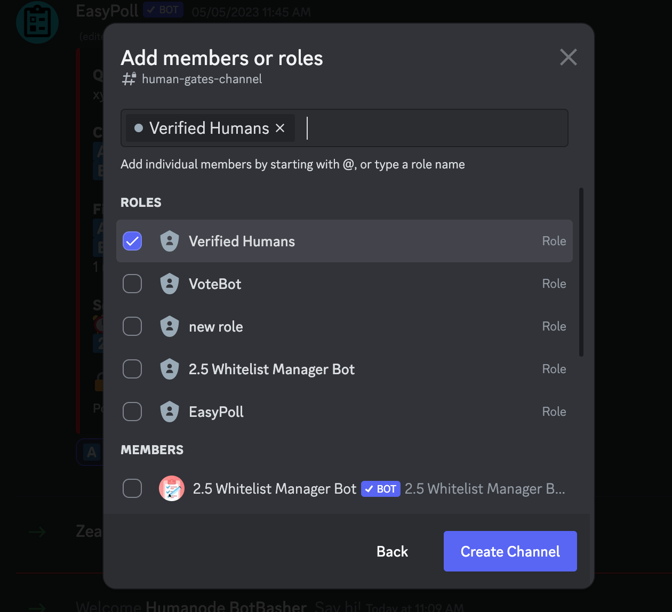This screenshot has height=612, width=672.
Task: Click the Back button
Action: (x=393, y=551)
